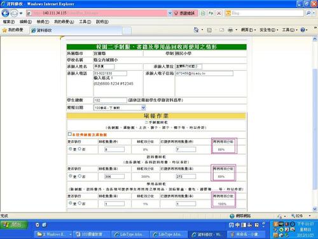Image resolution: width=318 pixels, height=239 pixels.
Task: Click the system tray clock 下午 01:07
Action: click(305, 224)
